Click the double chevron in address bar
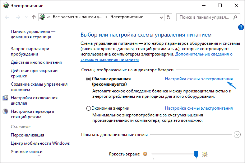The width and height of the screenshot is (245, 163). (x=48, y=17)
